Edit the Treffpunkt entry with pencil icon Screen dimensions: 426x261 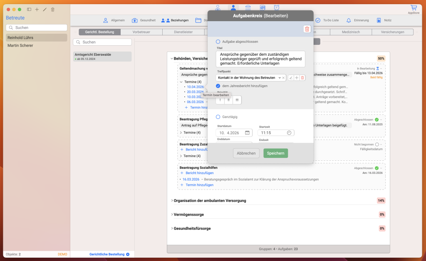click(x=291, y=78)
